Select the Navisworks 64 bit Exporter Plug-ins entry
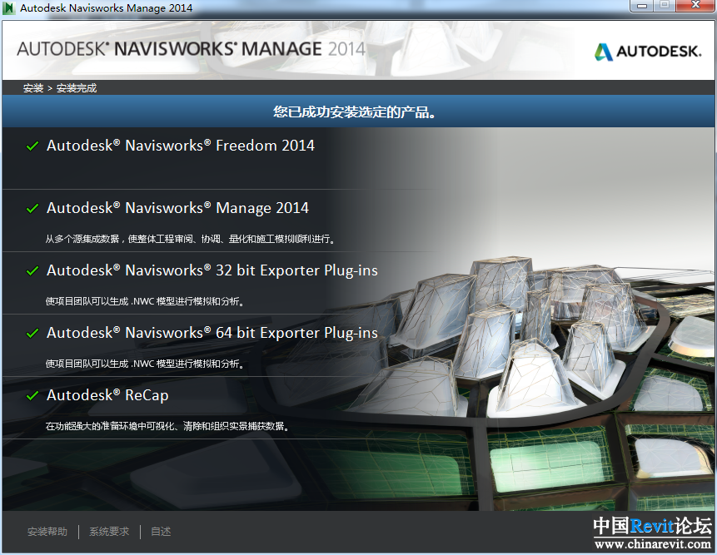This screenshot has width=717, height=555. point(212,333)
